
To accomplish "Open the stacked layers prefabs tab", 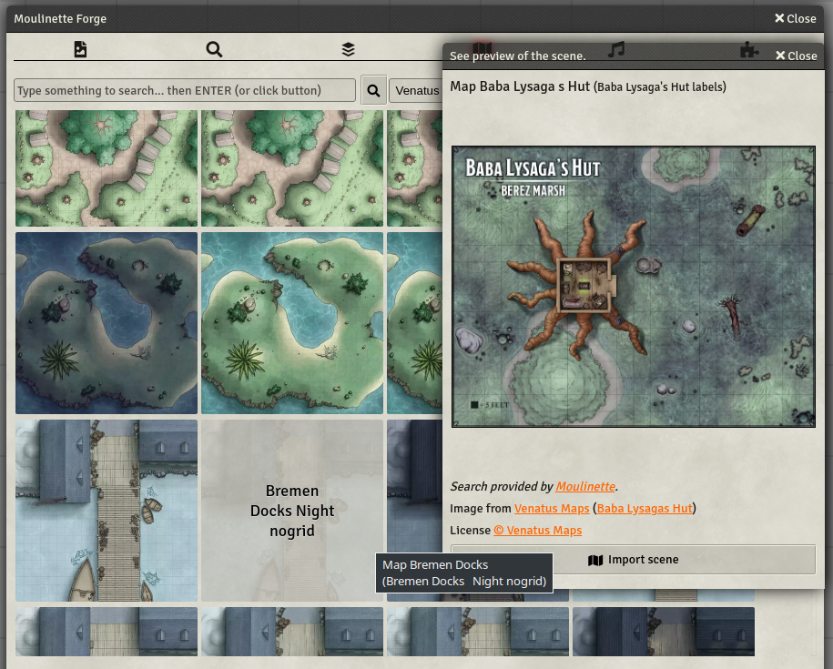I will 348,49.
